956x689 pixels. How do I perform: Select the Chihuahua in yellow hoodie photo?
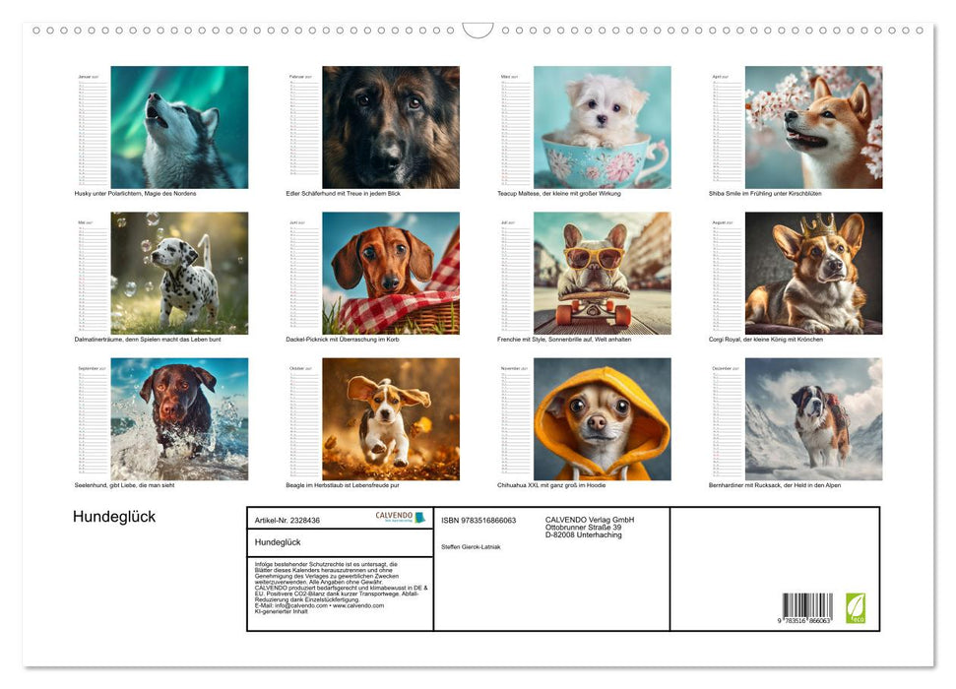pyautogui.click(x=603, y=419)
